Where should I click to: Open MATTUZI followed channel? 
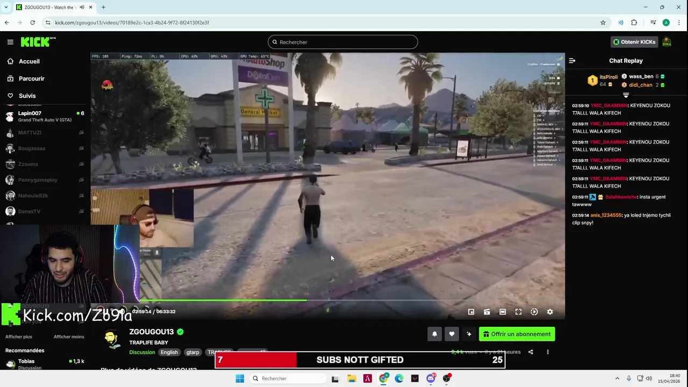coord(45,132)
